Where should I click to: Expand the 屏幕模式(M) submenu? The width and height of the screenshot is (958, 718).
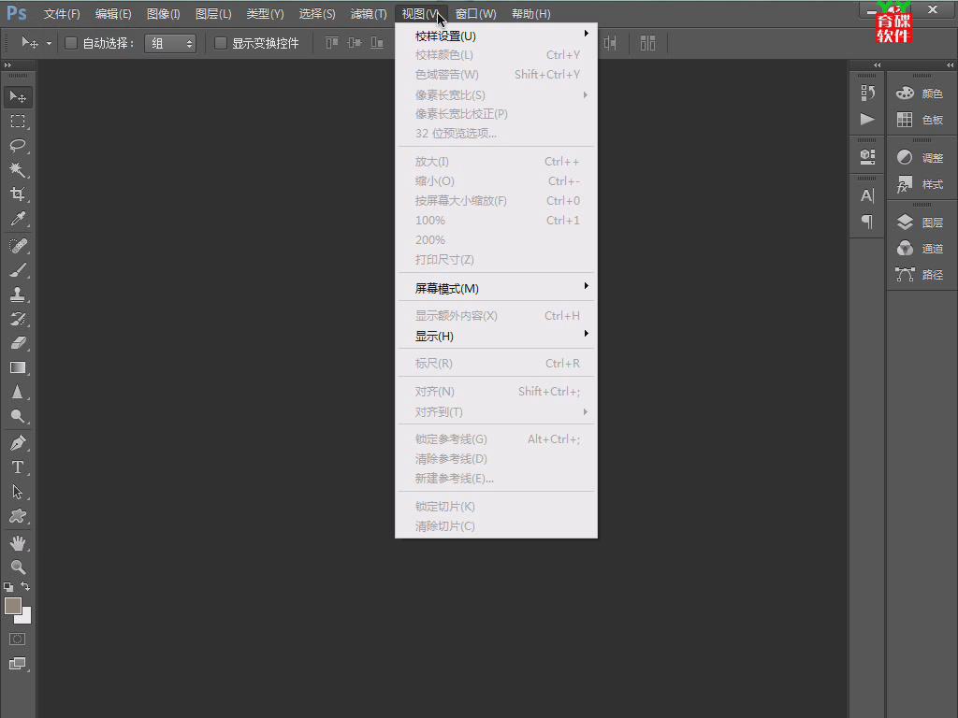pyautogui.click(x=496, y=288)
